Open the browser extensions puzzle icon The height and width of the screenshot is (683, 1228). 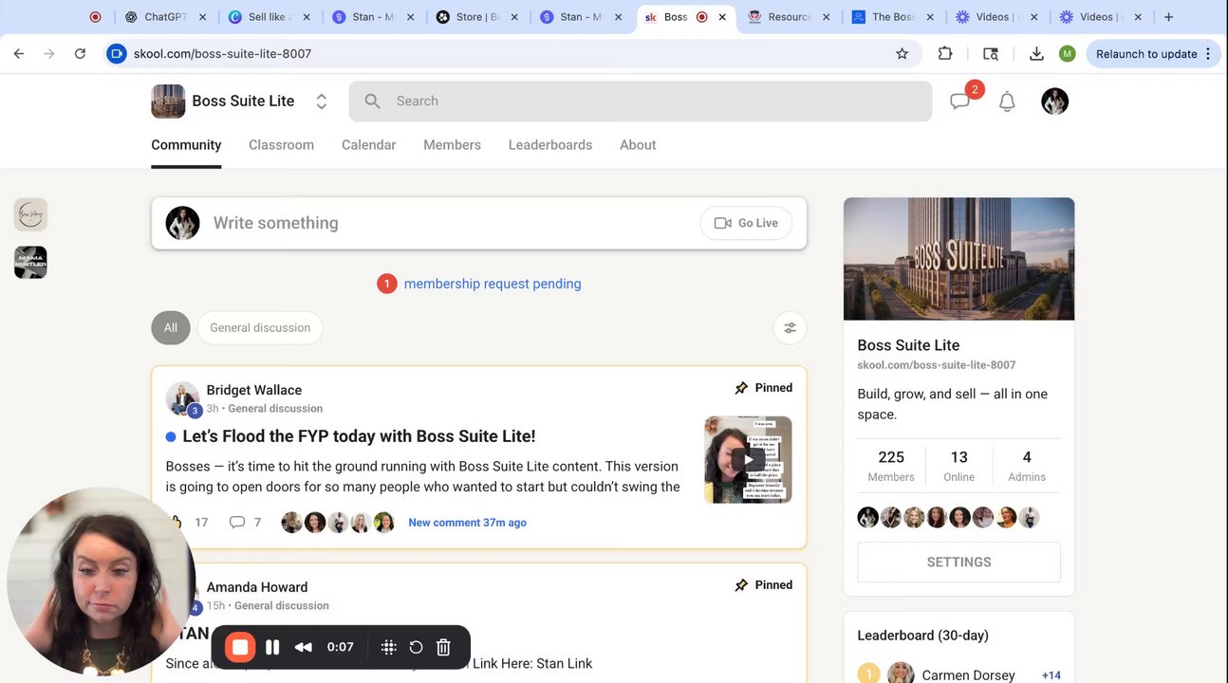[945, 54]
